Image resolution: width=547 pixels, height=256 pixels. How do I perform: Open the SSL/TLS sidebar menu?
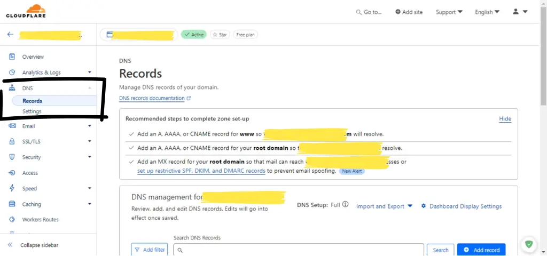click(x=31, y=142)
